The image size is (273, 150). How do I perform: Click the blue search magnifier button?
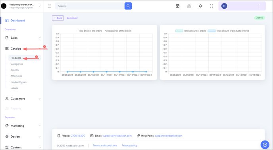(128, 6)
